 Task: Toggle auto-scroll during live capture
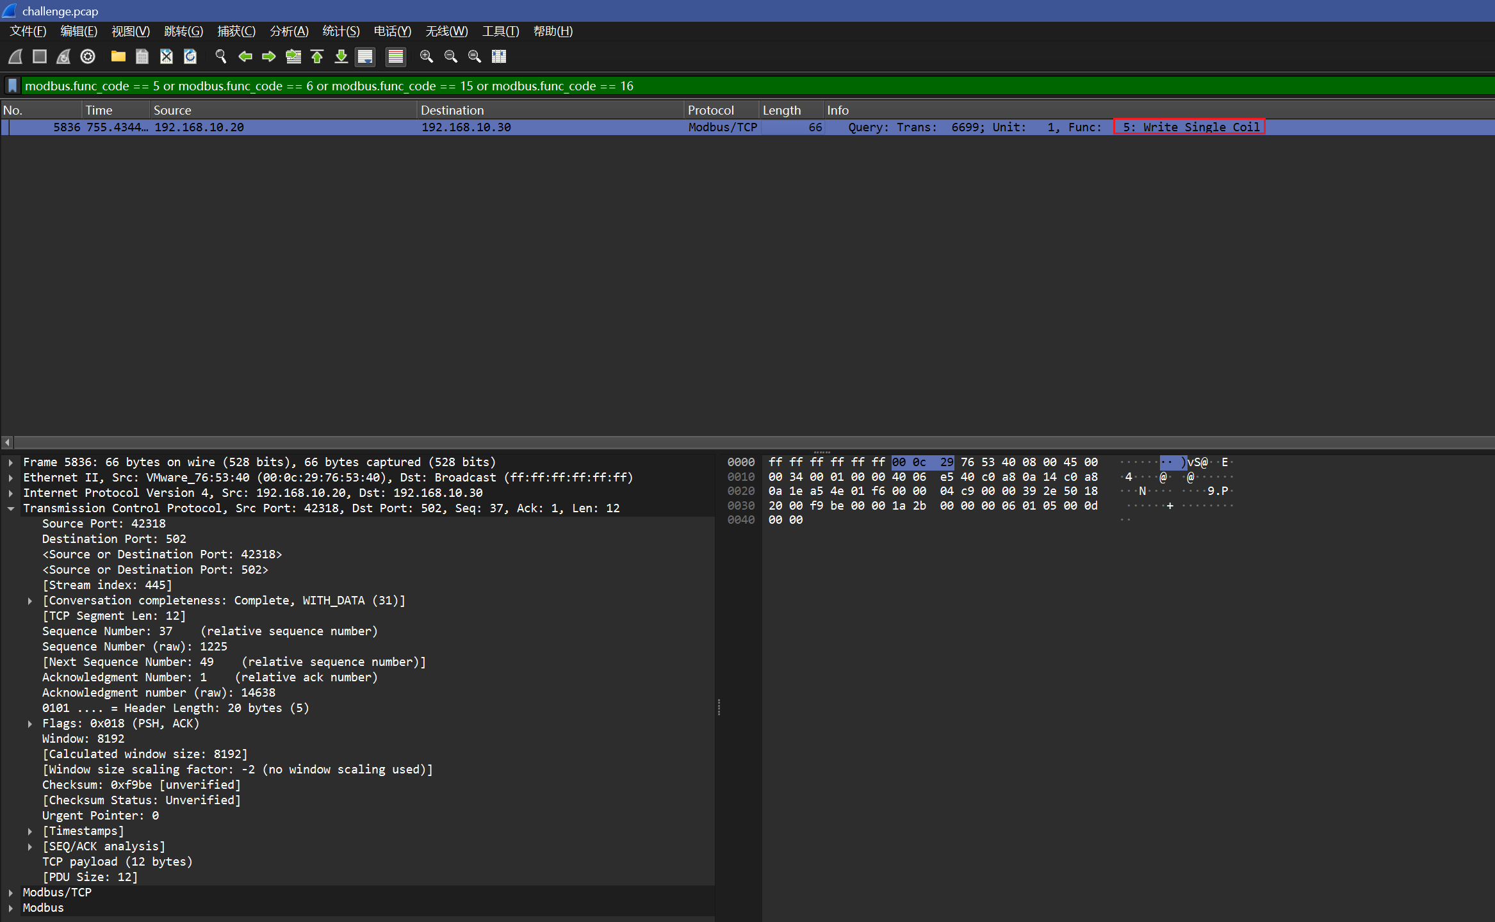[x=365, y=56]
